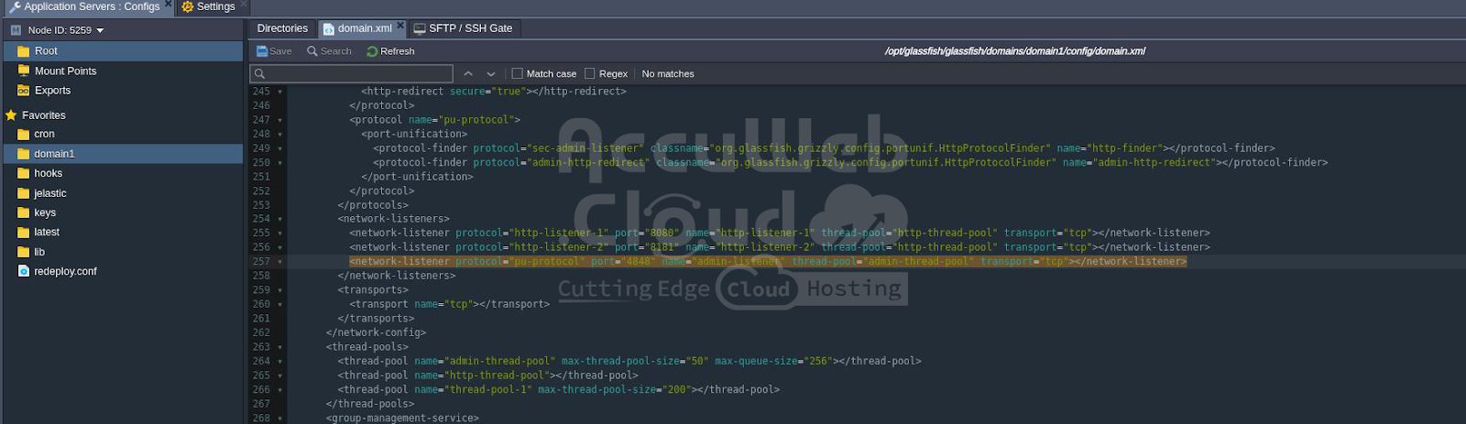Image resolution: width=1466 pixels, height=424 pixels.
Task: Open the Settings tab
Action: click(209, 6)
